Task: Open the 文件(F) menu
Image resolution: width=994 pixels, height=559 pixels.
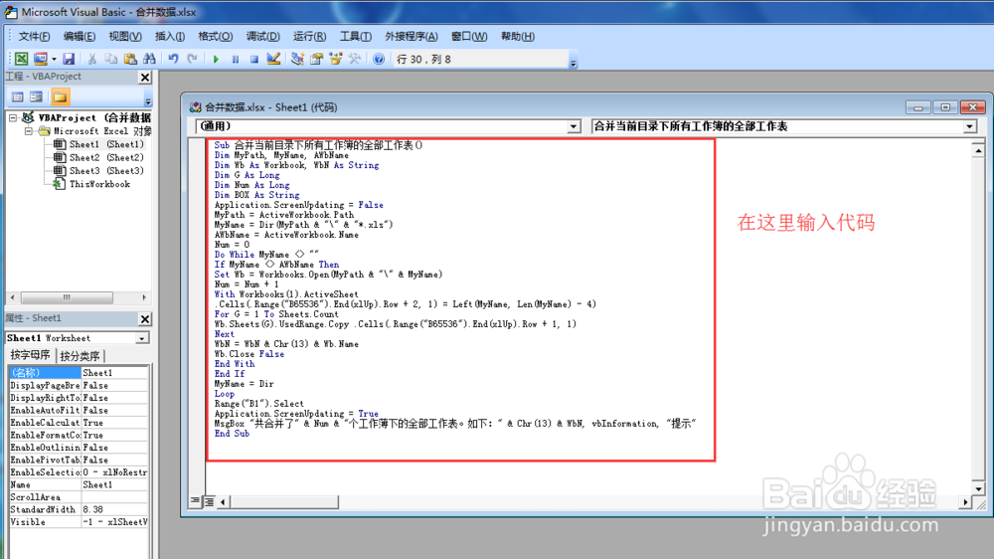Action: coord(34,36)
